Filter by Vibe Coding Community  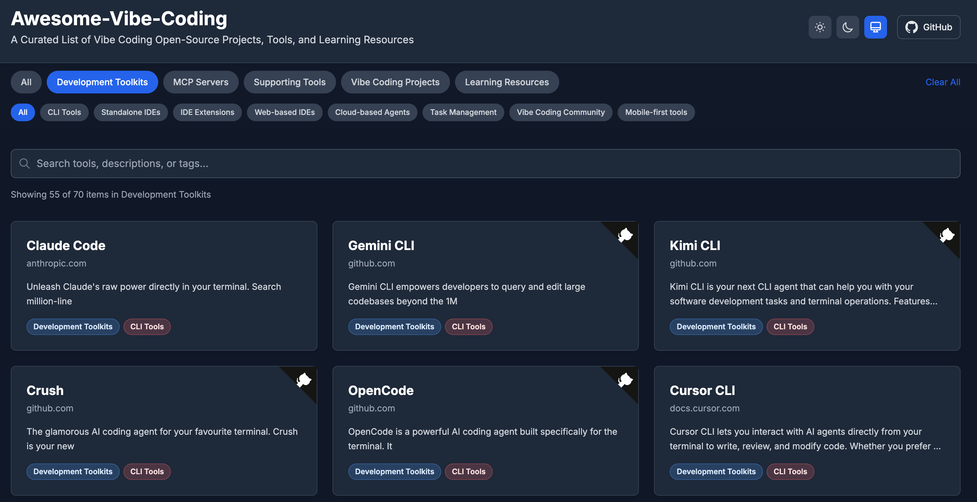pyautogui.click(x=560, y=112)
